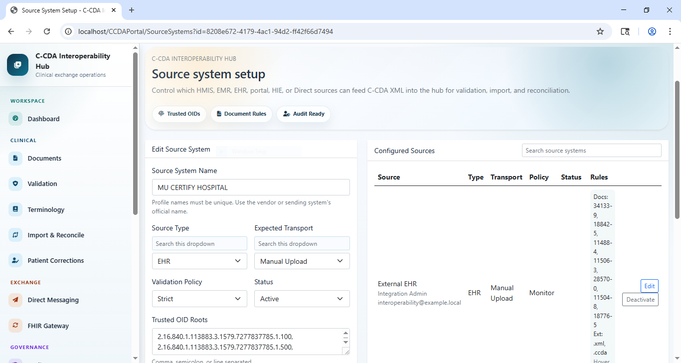The height and width of the screenshot is (363, 681).
Task: Open Patient Corrections page
Action: pos(56,260)
